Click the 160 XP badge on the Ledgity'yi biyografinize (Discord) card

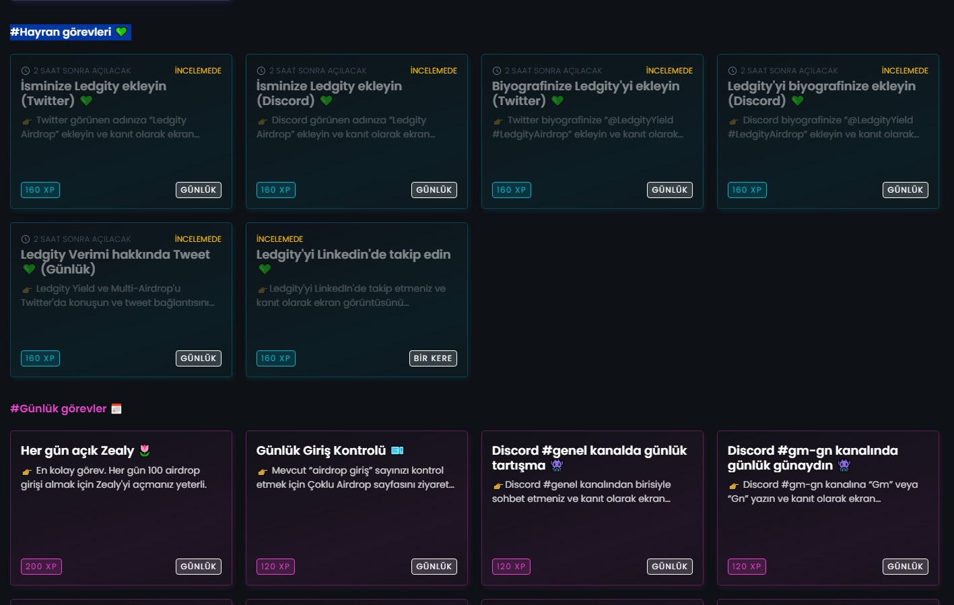click(x=747, y=190)
